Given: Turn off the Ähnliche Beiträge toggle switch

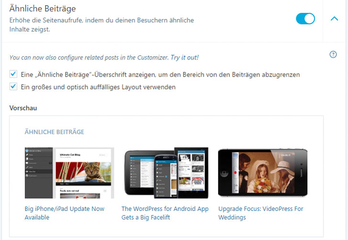Looking at the screenshot, I should (305, 19).
